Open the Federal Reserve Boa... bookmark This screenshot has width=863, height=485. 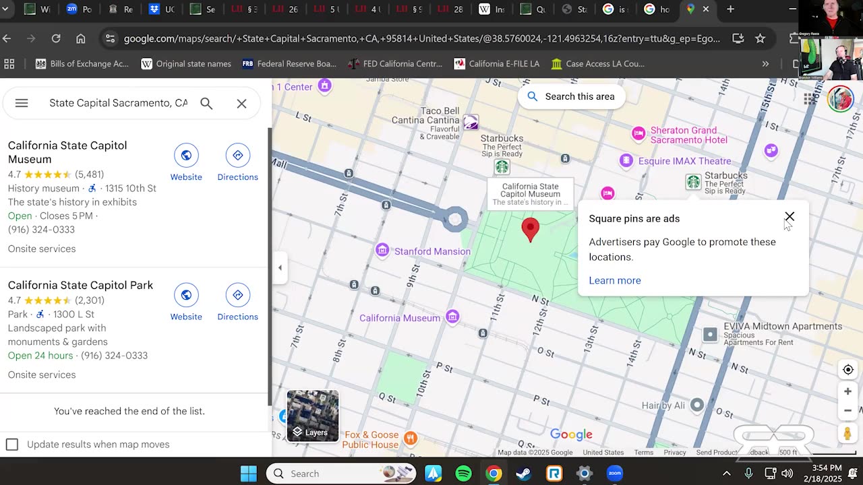[289, 64]
